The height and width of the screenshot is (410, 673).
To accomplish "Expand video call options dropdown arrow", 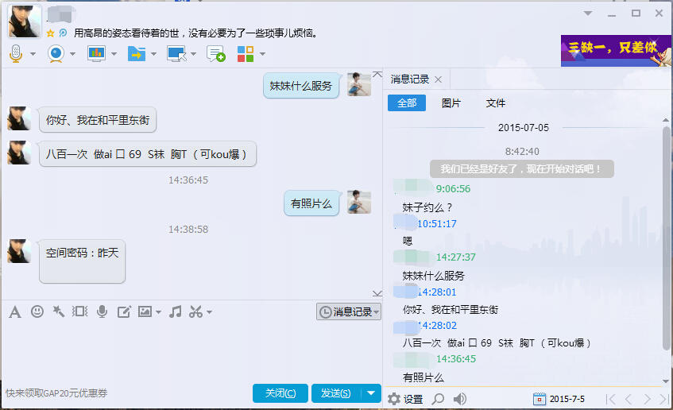I will pos(72,54).
